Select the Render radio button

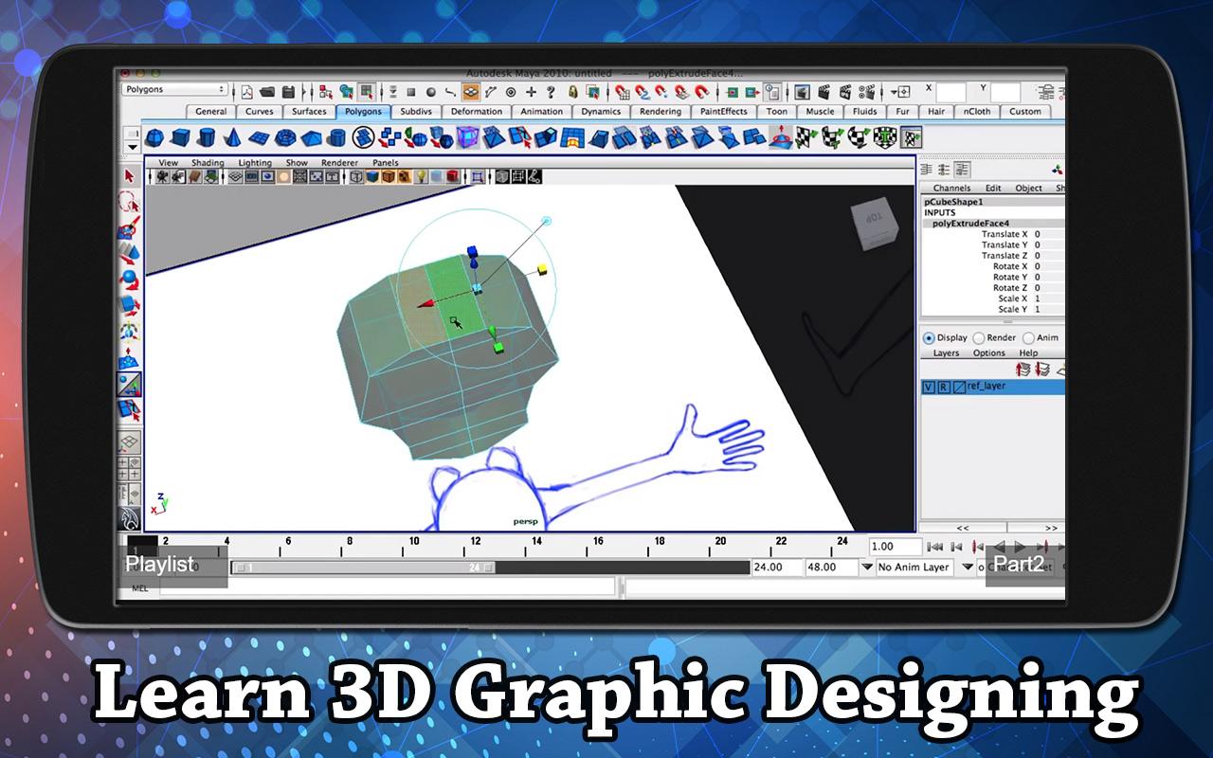pos(979,337)
